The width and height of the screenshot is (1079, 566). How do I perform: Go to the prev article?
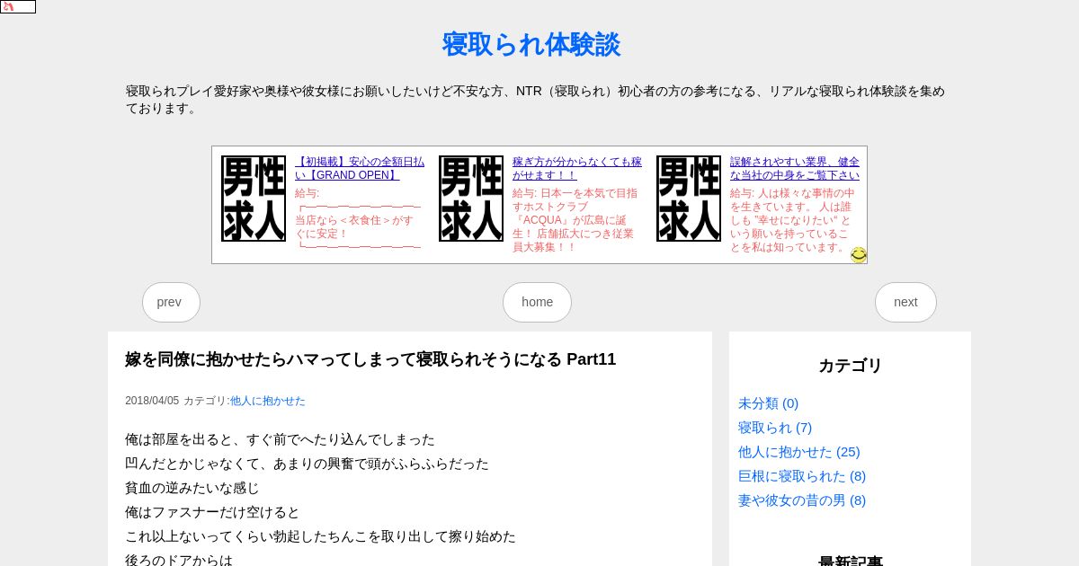pos(171,302)
